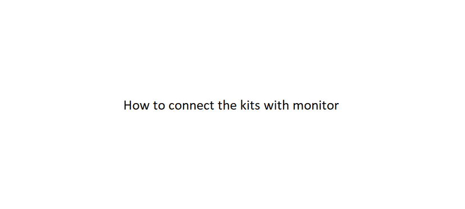The image size is (465, 209).
Task: Click the final letter r of "monitor"
Action: pos(336,106)
